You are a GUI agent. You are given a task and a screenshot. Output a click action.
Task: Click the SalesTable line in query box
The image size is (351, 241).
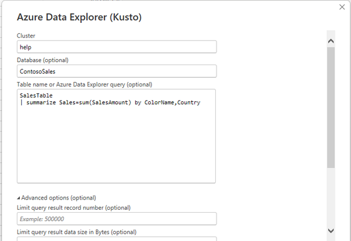36,95
